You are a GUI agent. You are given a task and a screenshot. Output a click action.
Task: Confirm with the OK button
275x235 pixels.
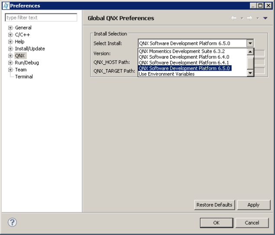216,222
